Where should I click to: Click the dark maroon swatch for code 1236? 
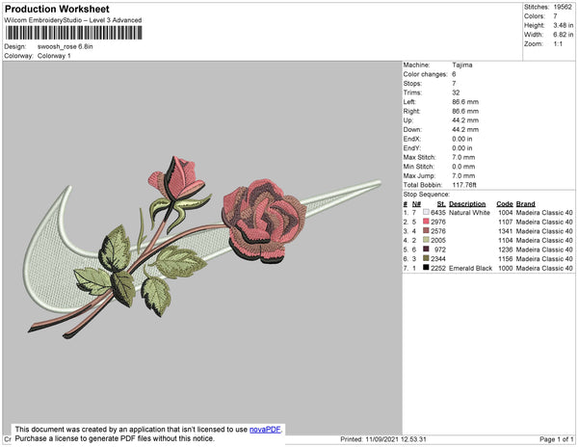point(426,250)
